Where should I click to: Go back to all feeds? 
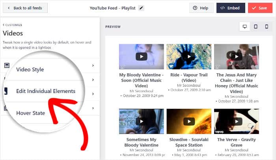25,8
